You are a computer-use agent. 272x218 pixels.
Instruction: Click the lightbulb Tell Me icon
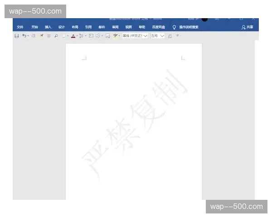(174, 27)
